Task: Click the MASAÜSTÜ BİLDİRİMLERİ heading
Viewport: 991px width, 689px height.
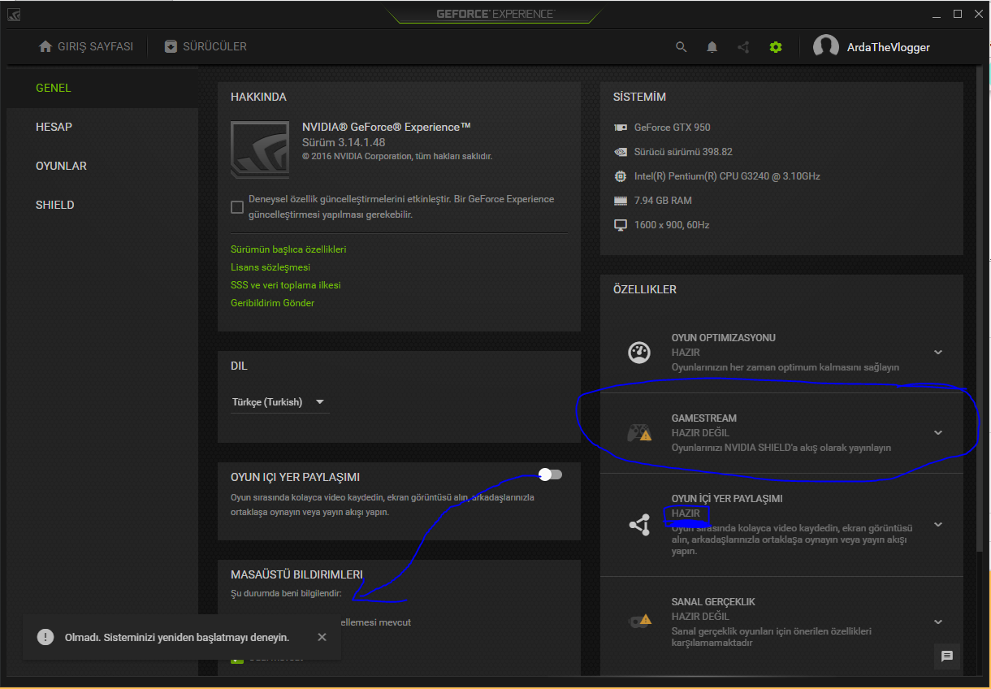Action: tap(296, 574)
